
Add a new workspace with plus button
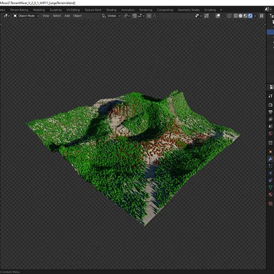pos(221,10)
